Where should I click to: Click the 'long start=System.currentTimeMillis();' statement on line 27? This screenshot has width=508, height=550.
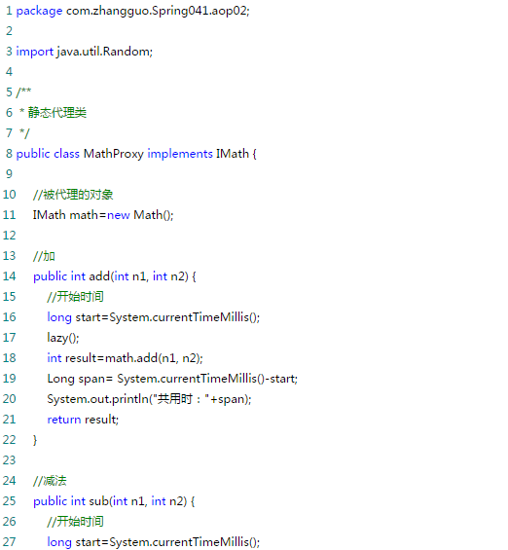coord(154,542)
